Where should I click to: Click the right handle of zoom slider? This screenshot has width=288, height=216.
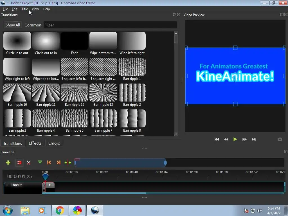coord(165,163)
